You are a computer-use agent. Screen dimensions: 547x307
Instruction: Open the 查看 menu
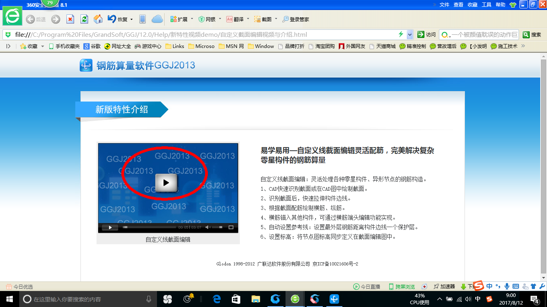click(x=459, y=4)
